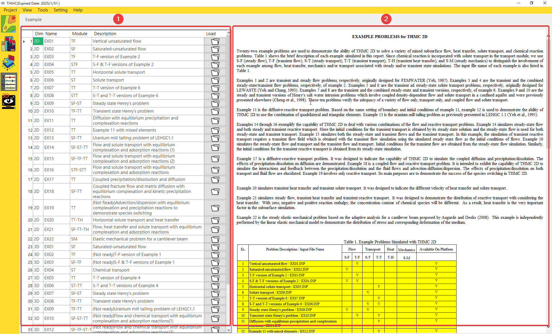Image resolution: width=552 pixels, height=334 pixels.
Task: Click the 'Example' panel title label
Action: click(33, 20)
